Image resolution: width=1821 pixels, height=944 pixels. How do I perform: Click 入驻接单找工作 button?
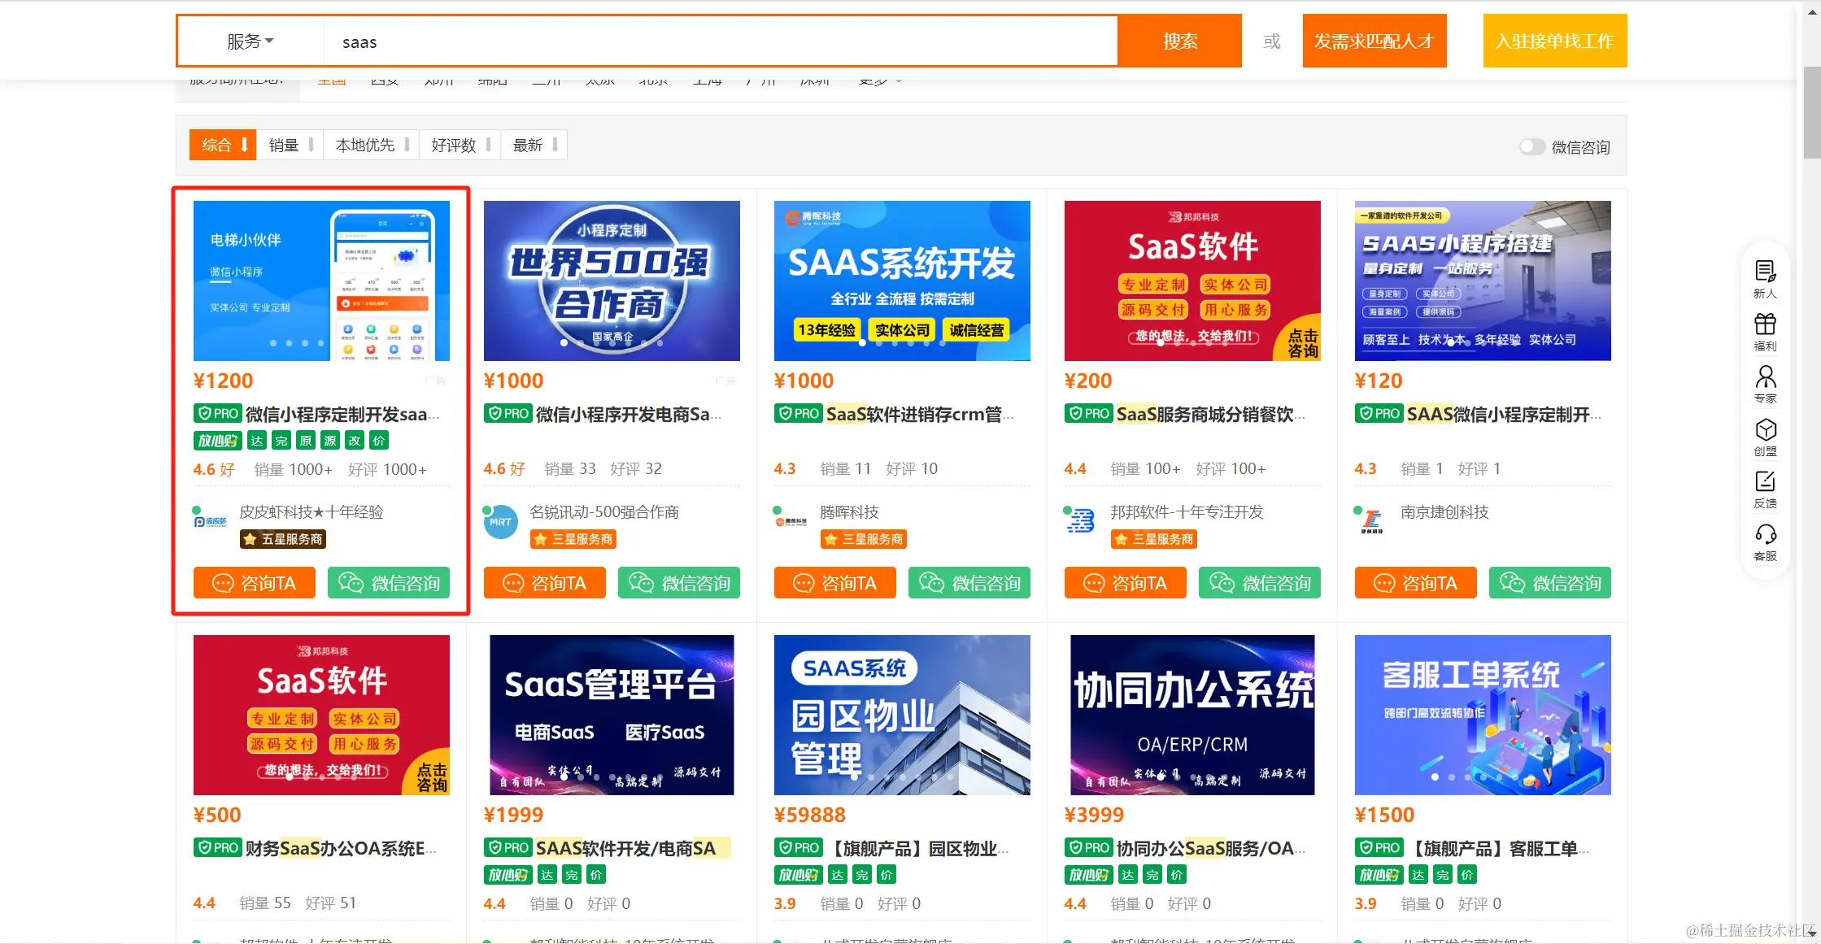tap(1554, 41)
